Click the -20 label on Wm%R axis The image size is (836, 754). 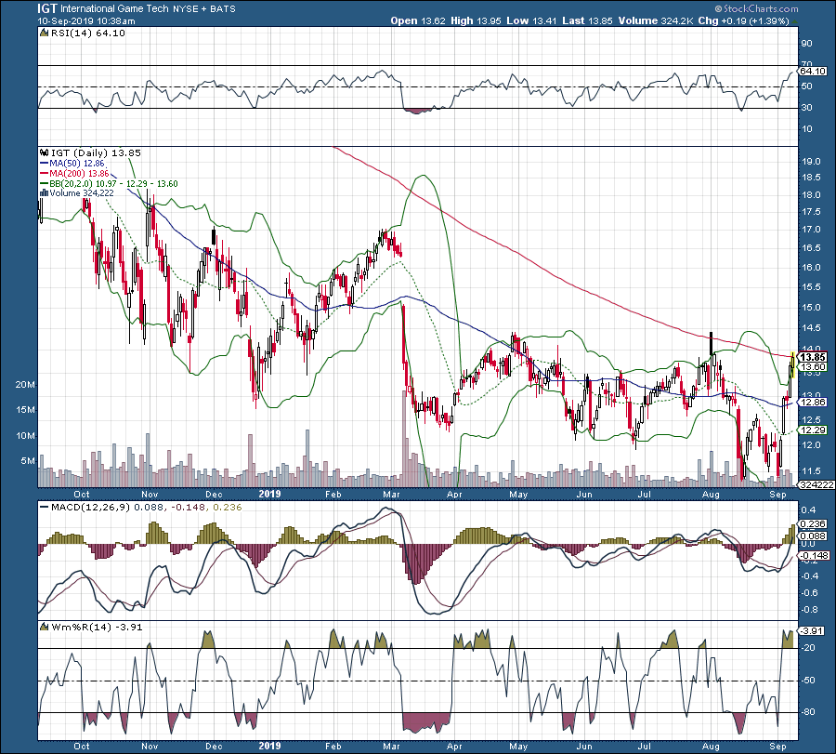[x=808, y=648]
